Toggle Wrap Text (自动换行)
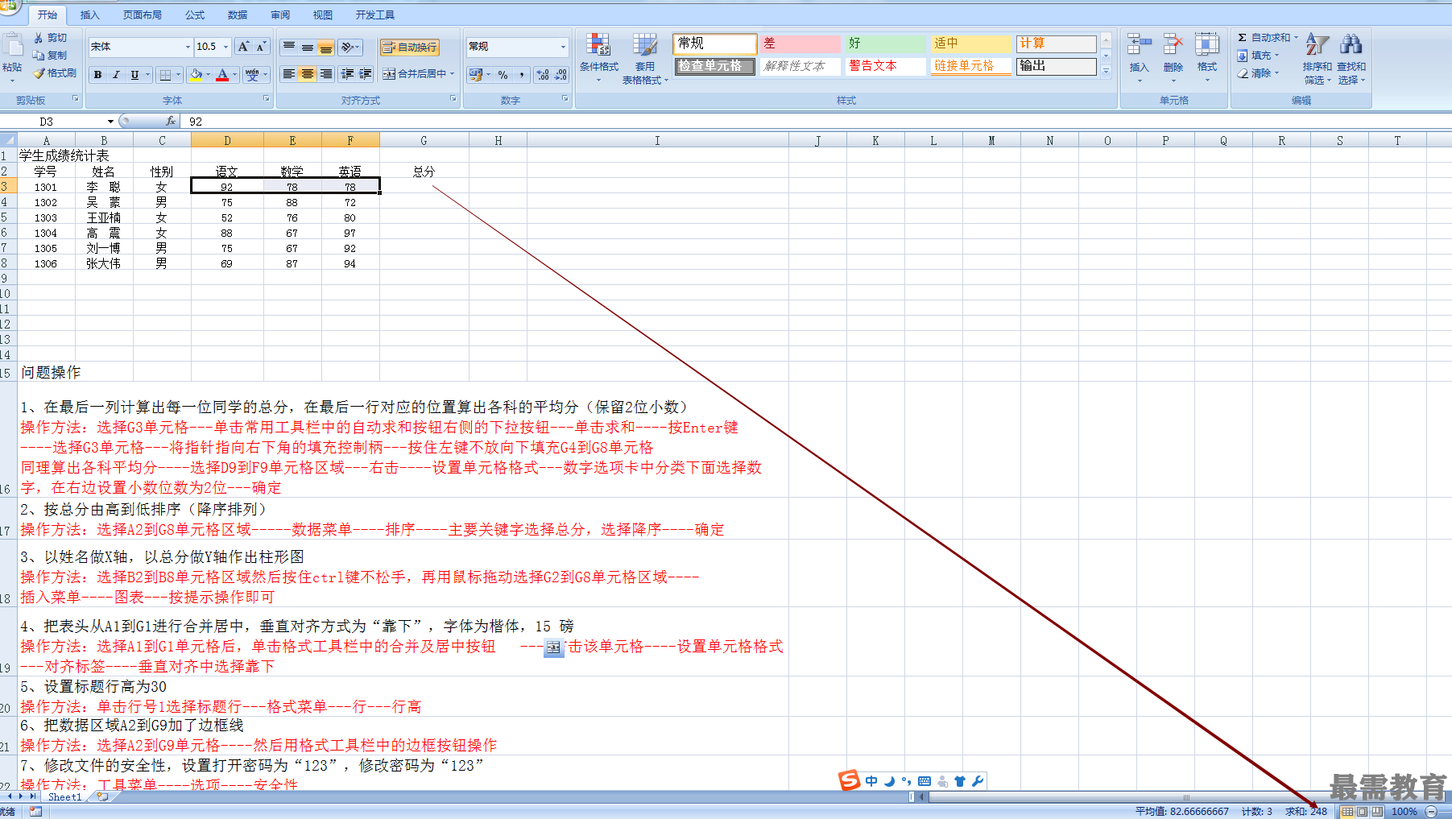 click(x=410, y=48)
